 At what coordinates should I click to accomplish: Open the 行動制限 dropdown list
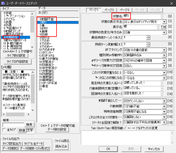(x=164, y=106)
